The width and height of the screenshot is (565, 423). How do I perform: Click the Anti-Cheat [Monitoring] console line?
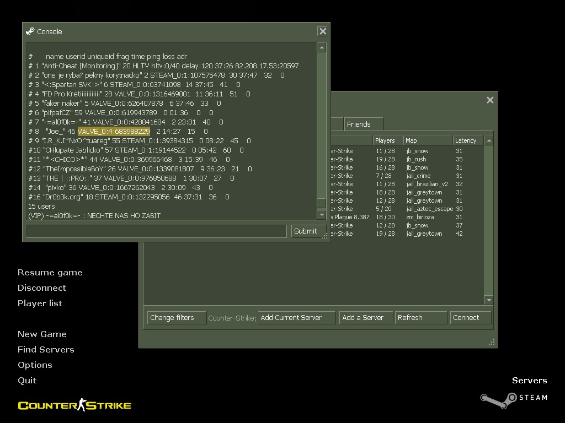click(x=163, y=66)
